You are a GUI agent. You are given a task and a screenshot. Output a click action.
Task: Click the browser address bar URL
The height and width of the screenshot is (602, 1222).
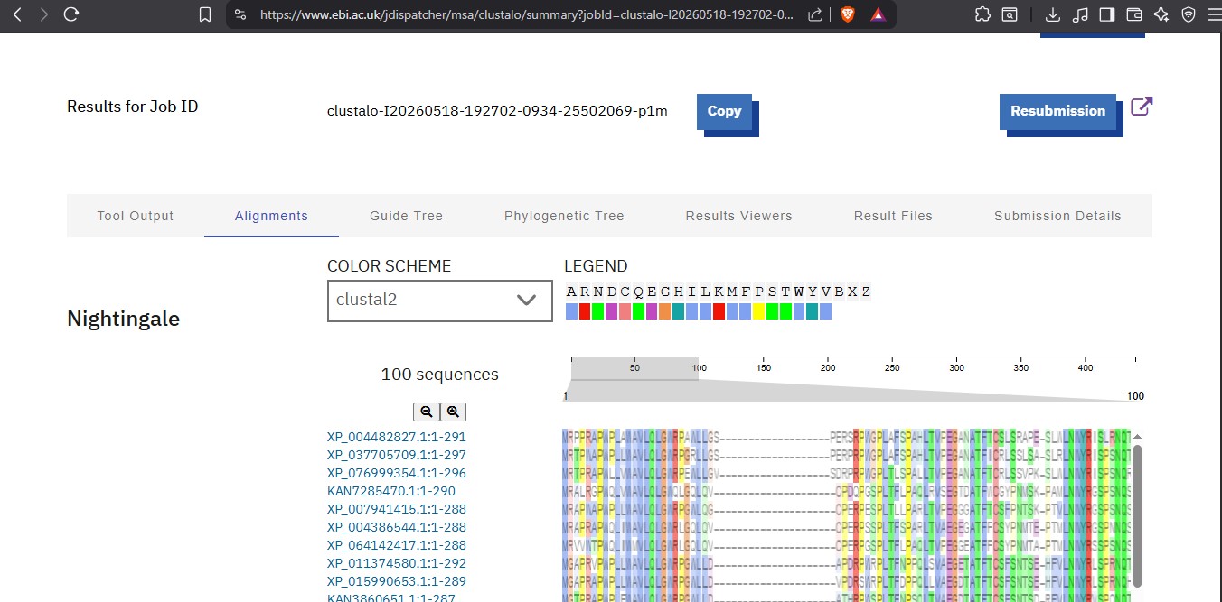[527, 14]
